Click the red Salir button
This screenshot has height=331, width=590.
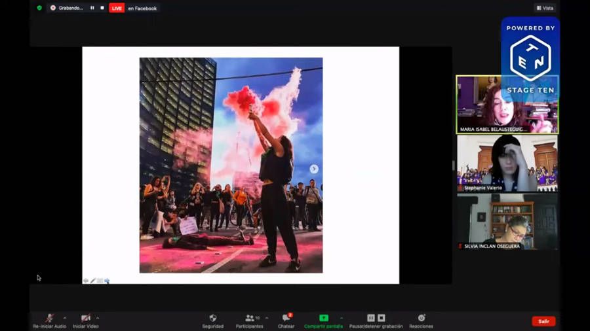pos(543,321)
